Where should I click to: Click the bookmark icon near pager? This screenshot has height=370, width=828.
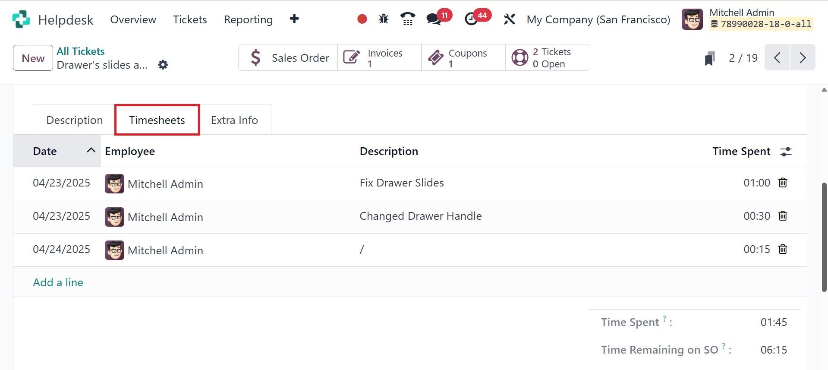click(709, 58)
